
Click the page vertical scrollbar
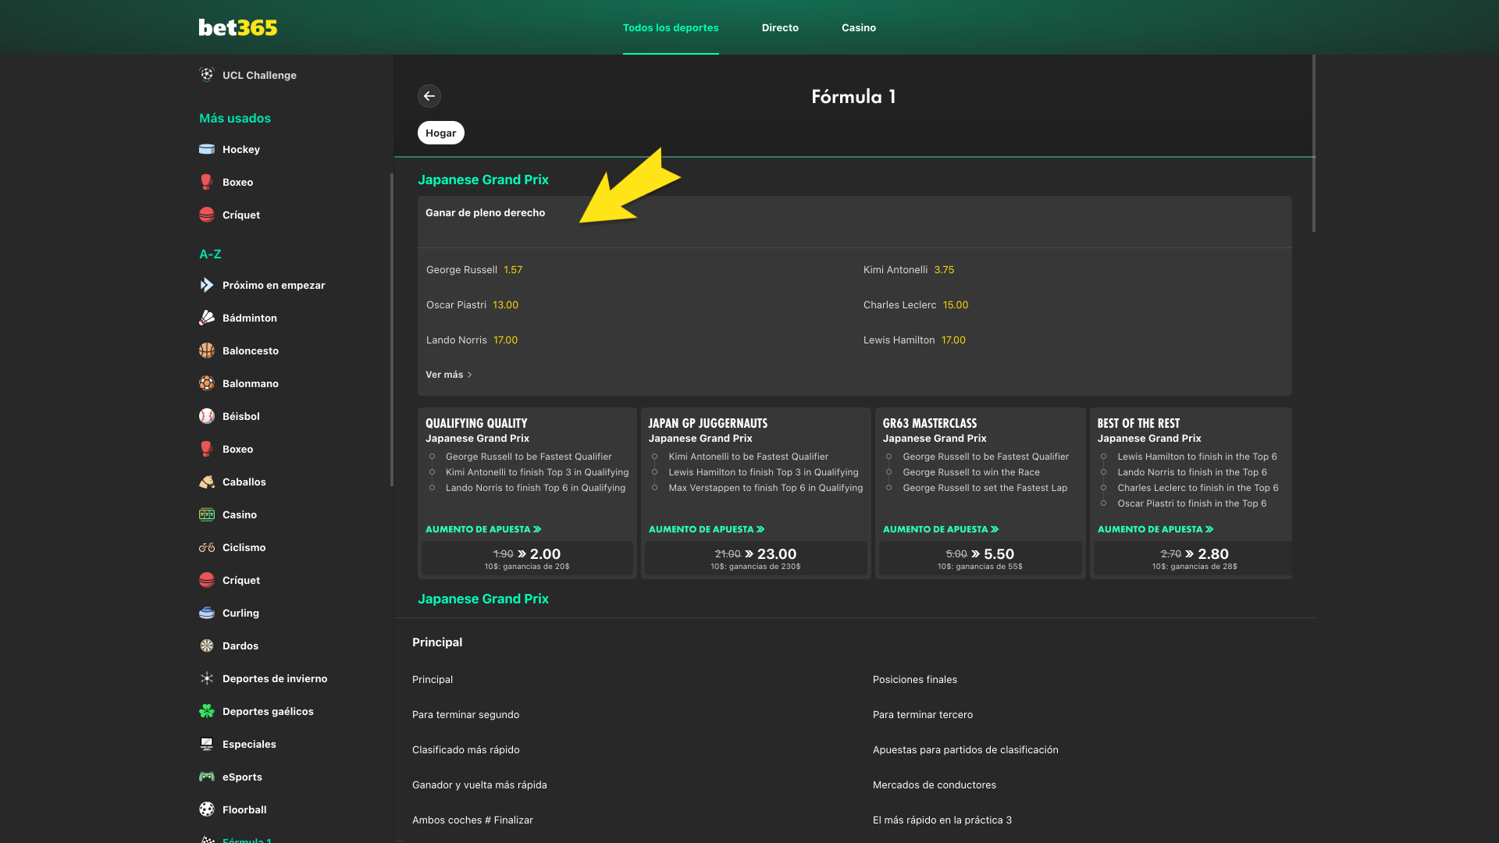coord(1314,143)
